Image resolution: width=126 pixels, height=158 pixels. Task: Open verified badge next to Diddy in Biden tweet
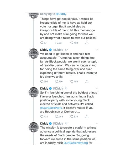(x=50, y=50)
